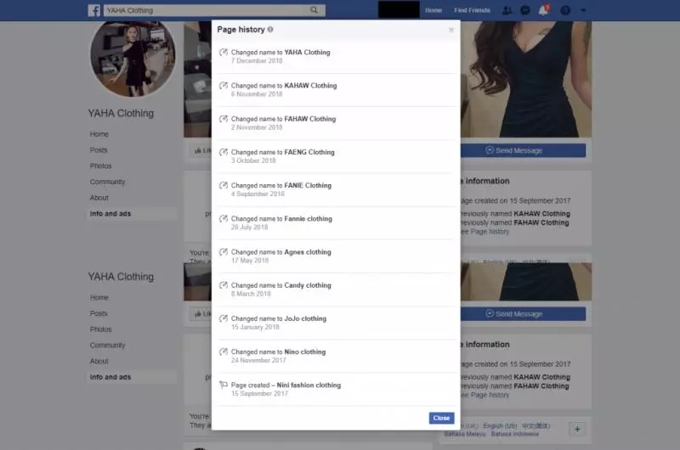Image resolution: width=680 pixels, height=450 pixels.
Task: Open upper 'See Page history' link
Action: coord(484,232)
